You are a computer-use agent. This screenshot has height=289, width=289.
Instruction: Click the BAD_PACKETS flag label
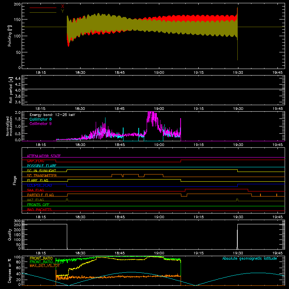point(39,210)
